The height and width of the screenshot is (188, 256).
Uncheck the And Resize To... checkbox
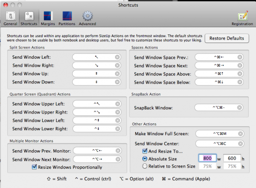(145, 151)
